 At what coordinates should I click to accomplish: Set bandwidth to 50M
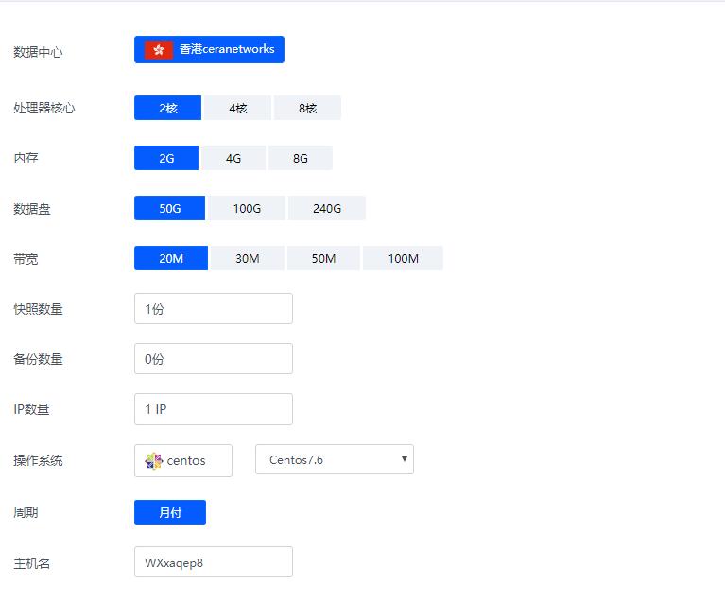(x=323, y=258)
